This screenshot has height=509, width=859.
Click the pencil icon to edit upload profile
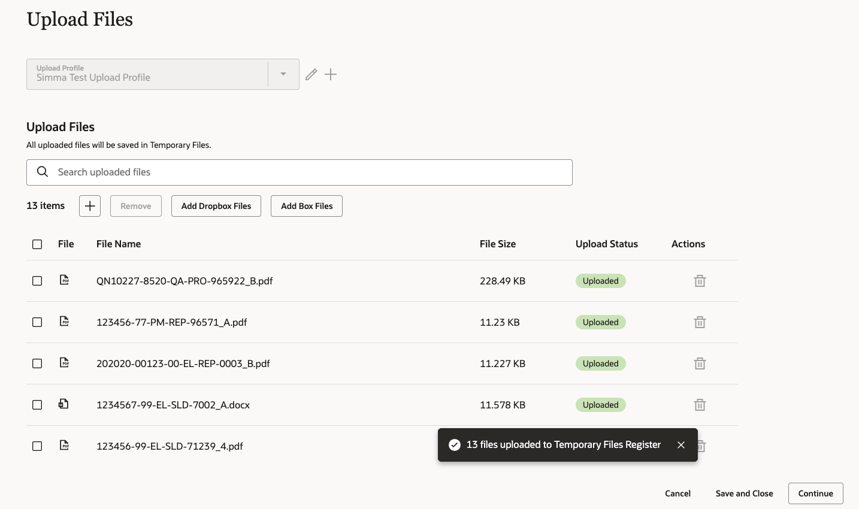[x=311, y=74]
